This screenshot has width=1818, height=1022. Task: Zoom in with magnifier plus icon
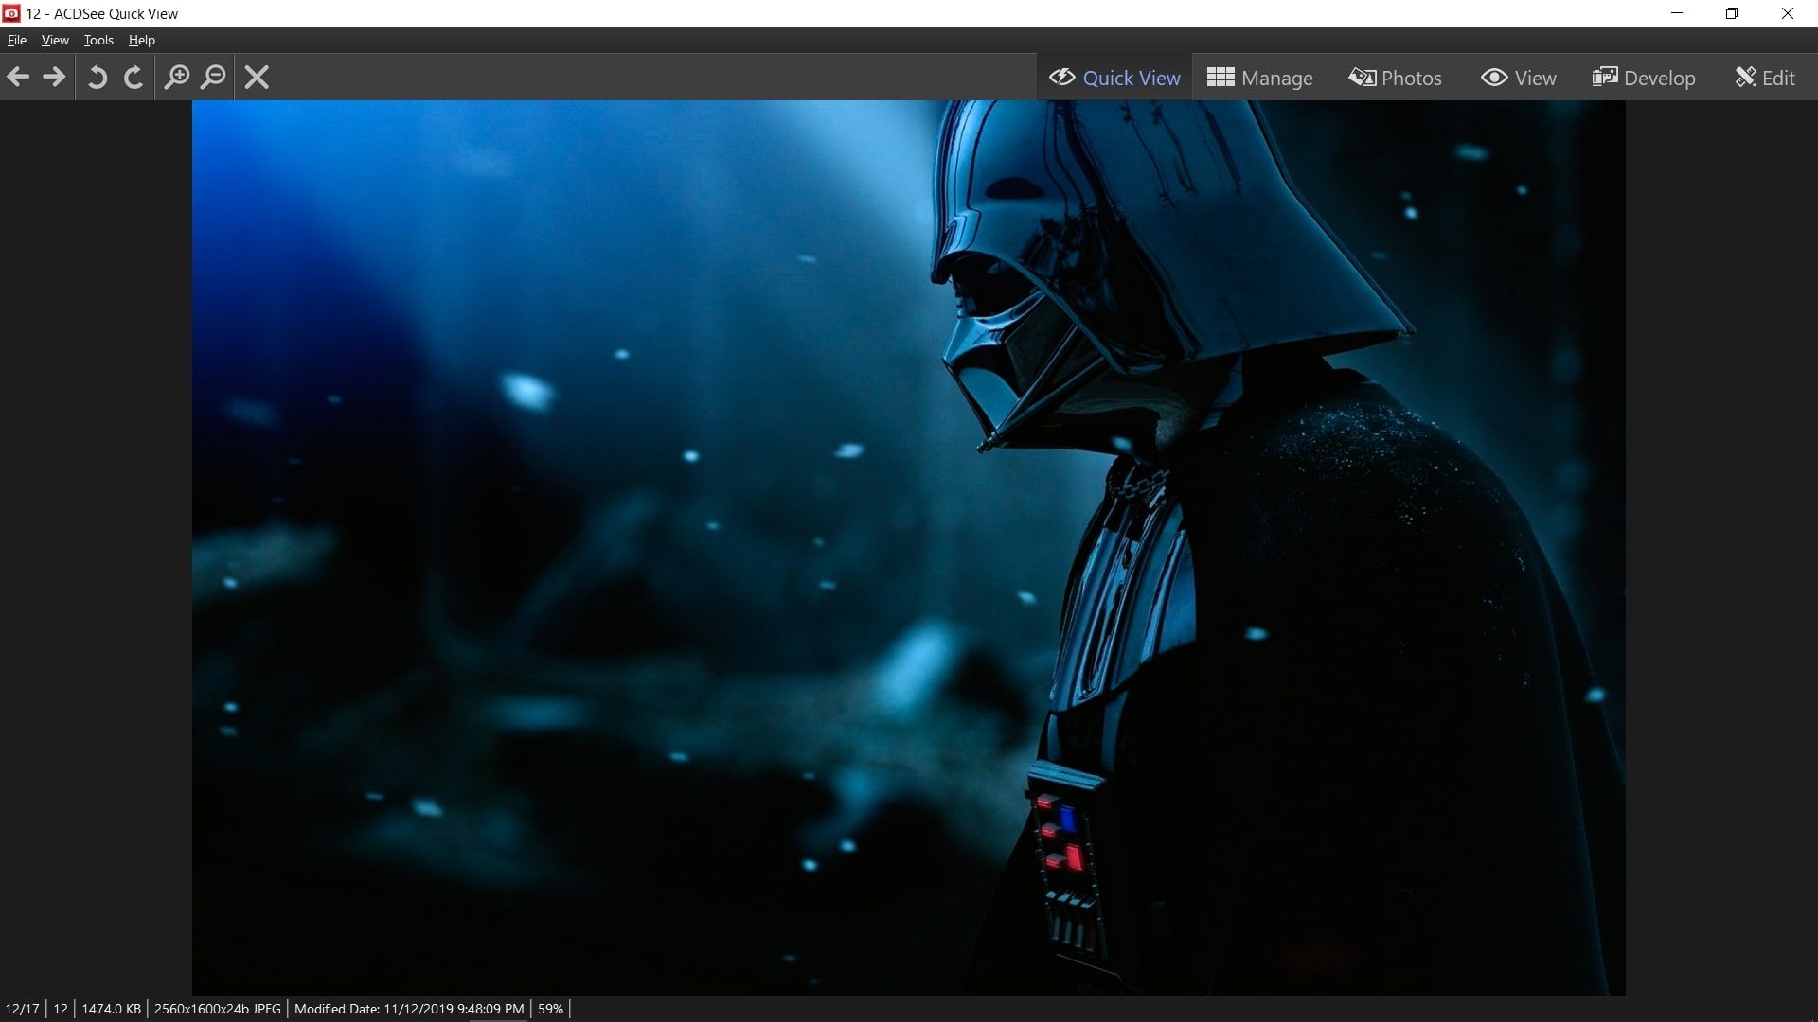tap(176, 77)
